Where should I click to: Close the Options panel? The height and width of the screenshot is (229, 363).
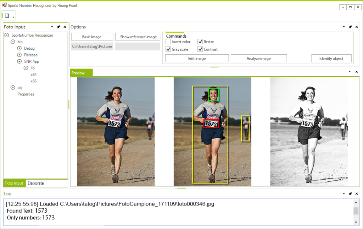pyautogui.click(x=357, y=27)
